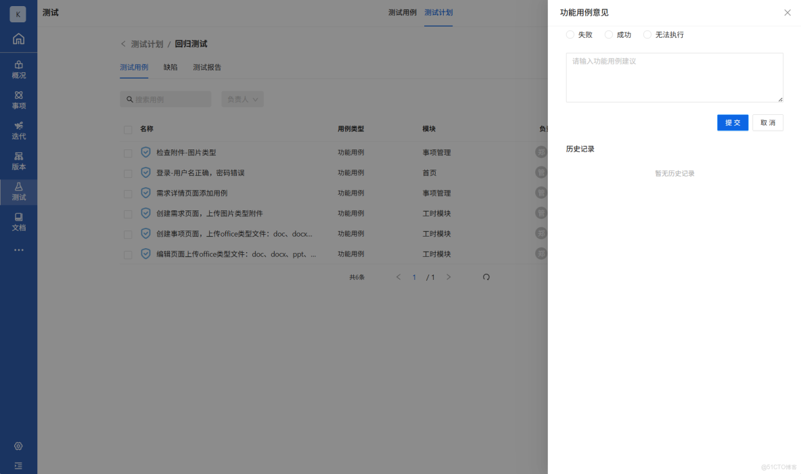Click the 提交 submit button
The image size is (801, 474).
tap(733, 122)
